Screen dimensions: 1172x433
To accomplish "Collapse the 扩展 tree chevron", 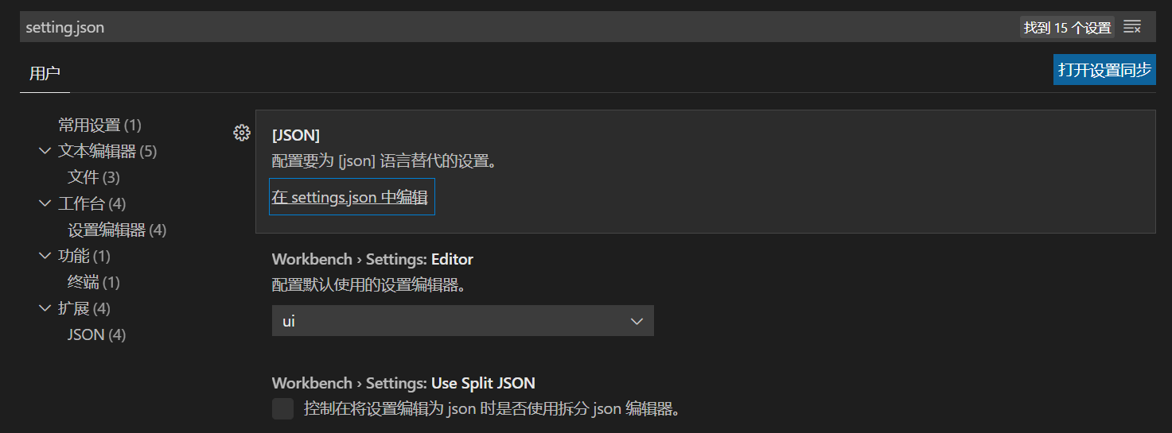I will [x=45, y=308].
